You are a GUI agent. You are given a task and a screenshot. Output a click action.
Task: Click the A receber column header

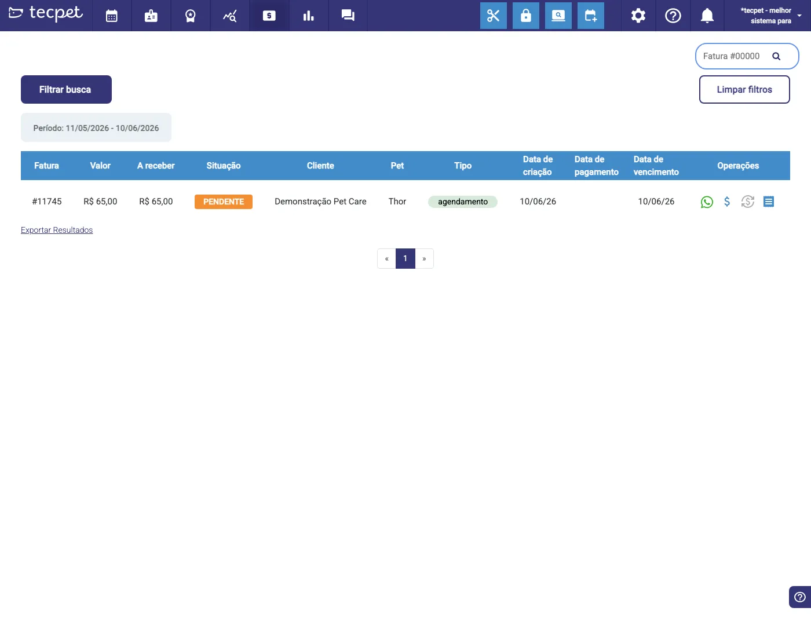[156, 166]
